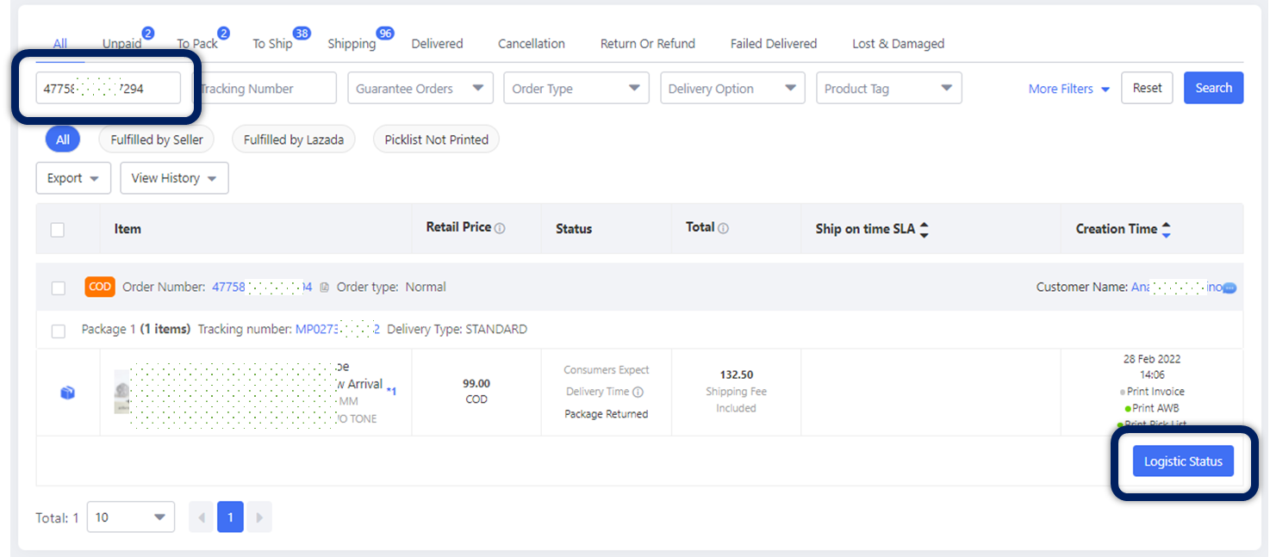1270x557 pixels.
Task: Copy the order number using the copy icon
Action: (323, 288)
